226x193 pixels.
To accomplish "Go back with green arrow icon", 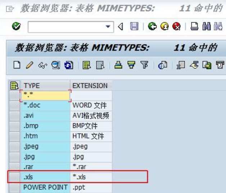I will (x=152, y=26).
